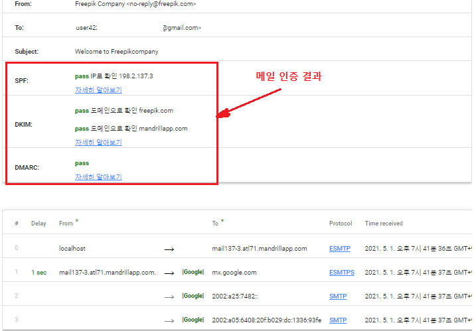This screenshot has height=331, width=476.
Task: Click the SPF pass IP 198.2.137.3 text
Action: click(114, 76)
